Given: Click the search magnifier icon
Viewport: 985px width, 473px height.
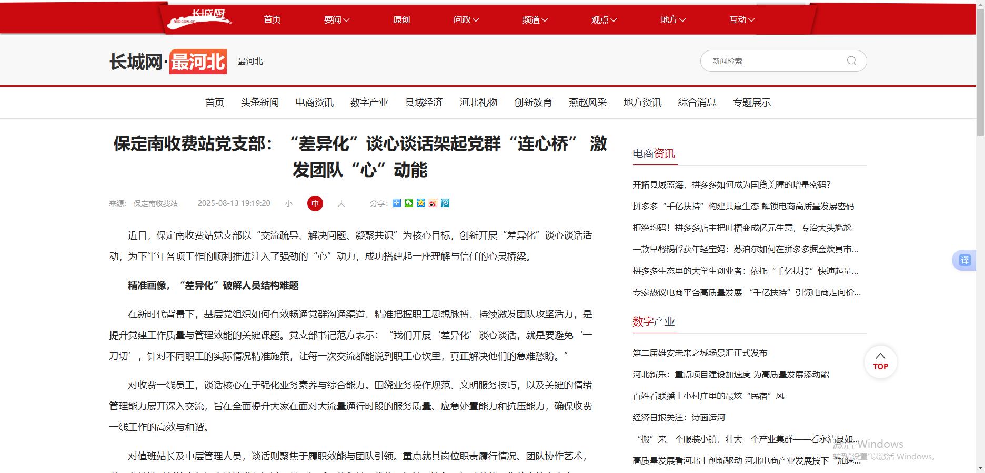Looking at the screenshot, I should [x=851, y=61].
